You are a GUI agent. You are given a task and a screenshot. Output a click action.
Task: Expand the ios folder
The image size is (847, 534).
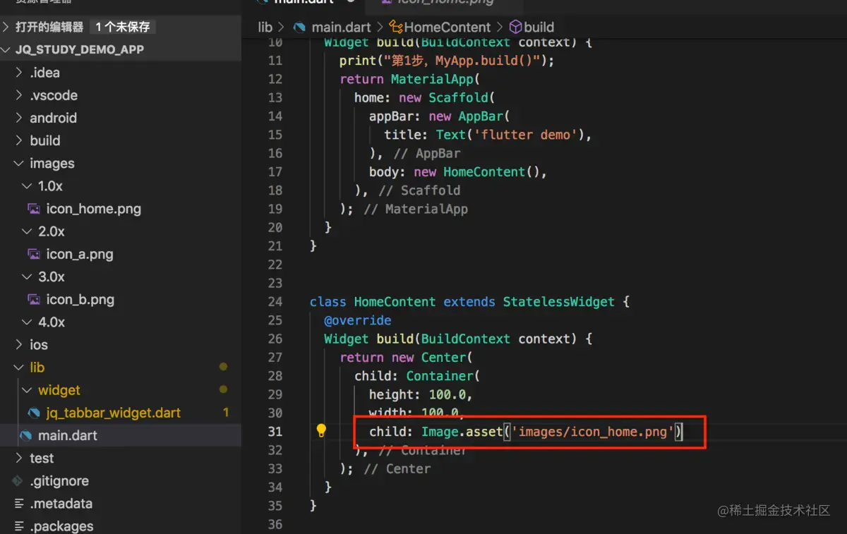[18, 345]
